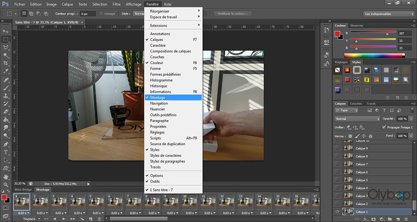Switch to the Nuancier tab
This screenshot has height=222, width=417.
click(x=357, y=25)
